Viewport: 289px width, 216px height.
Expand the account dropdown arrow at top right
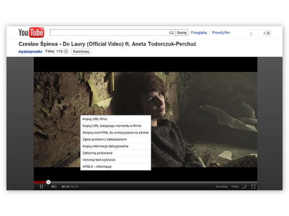click(x=268, y=33)
